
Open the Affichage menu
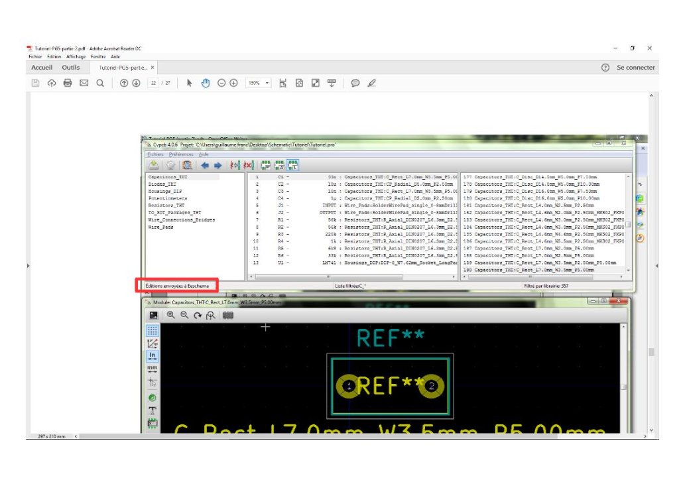click(76, 57)
